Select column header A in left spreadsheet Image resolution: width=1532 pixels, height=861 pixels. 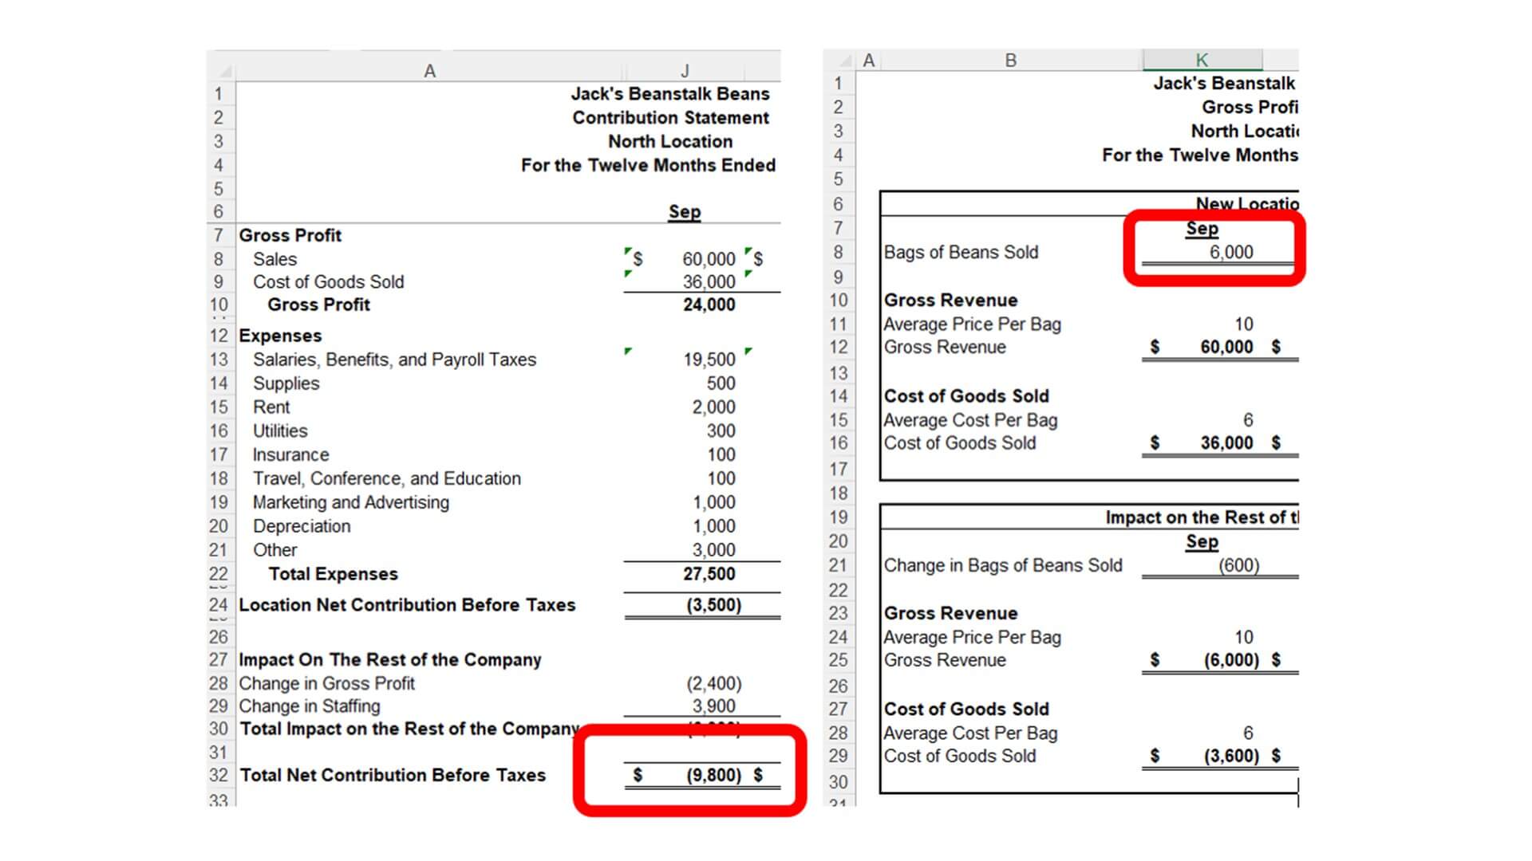[x=429, y=70]
